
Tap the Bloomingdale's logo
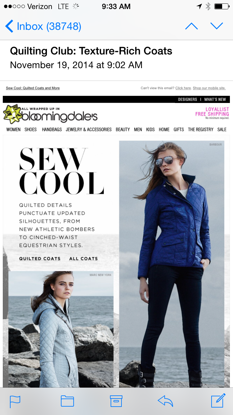[50, 114]
